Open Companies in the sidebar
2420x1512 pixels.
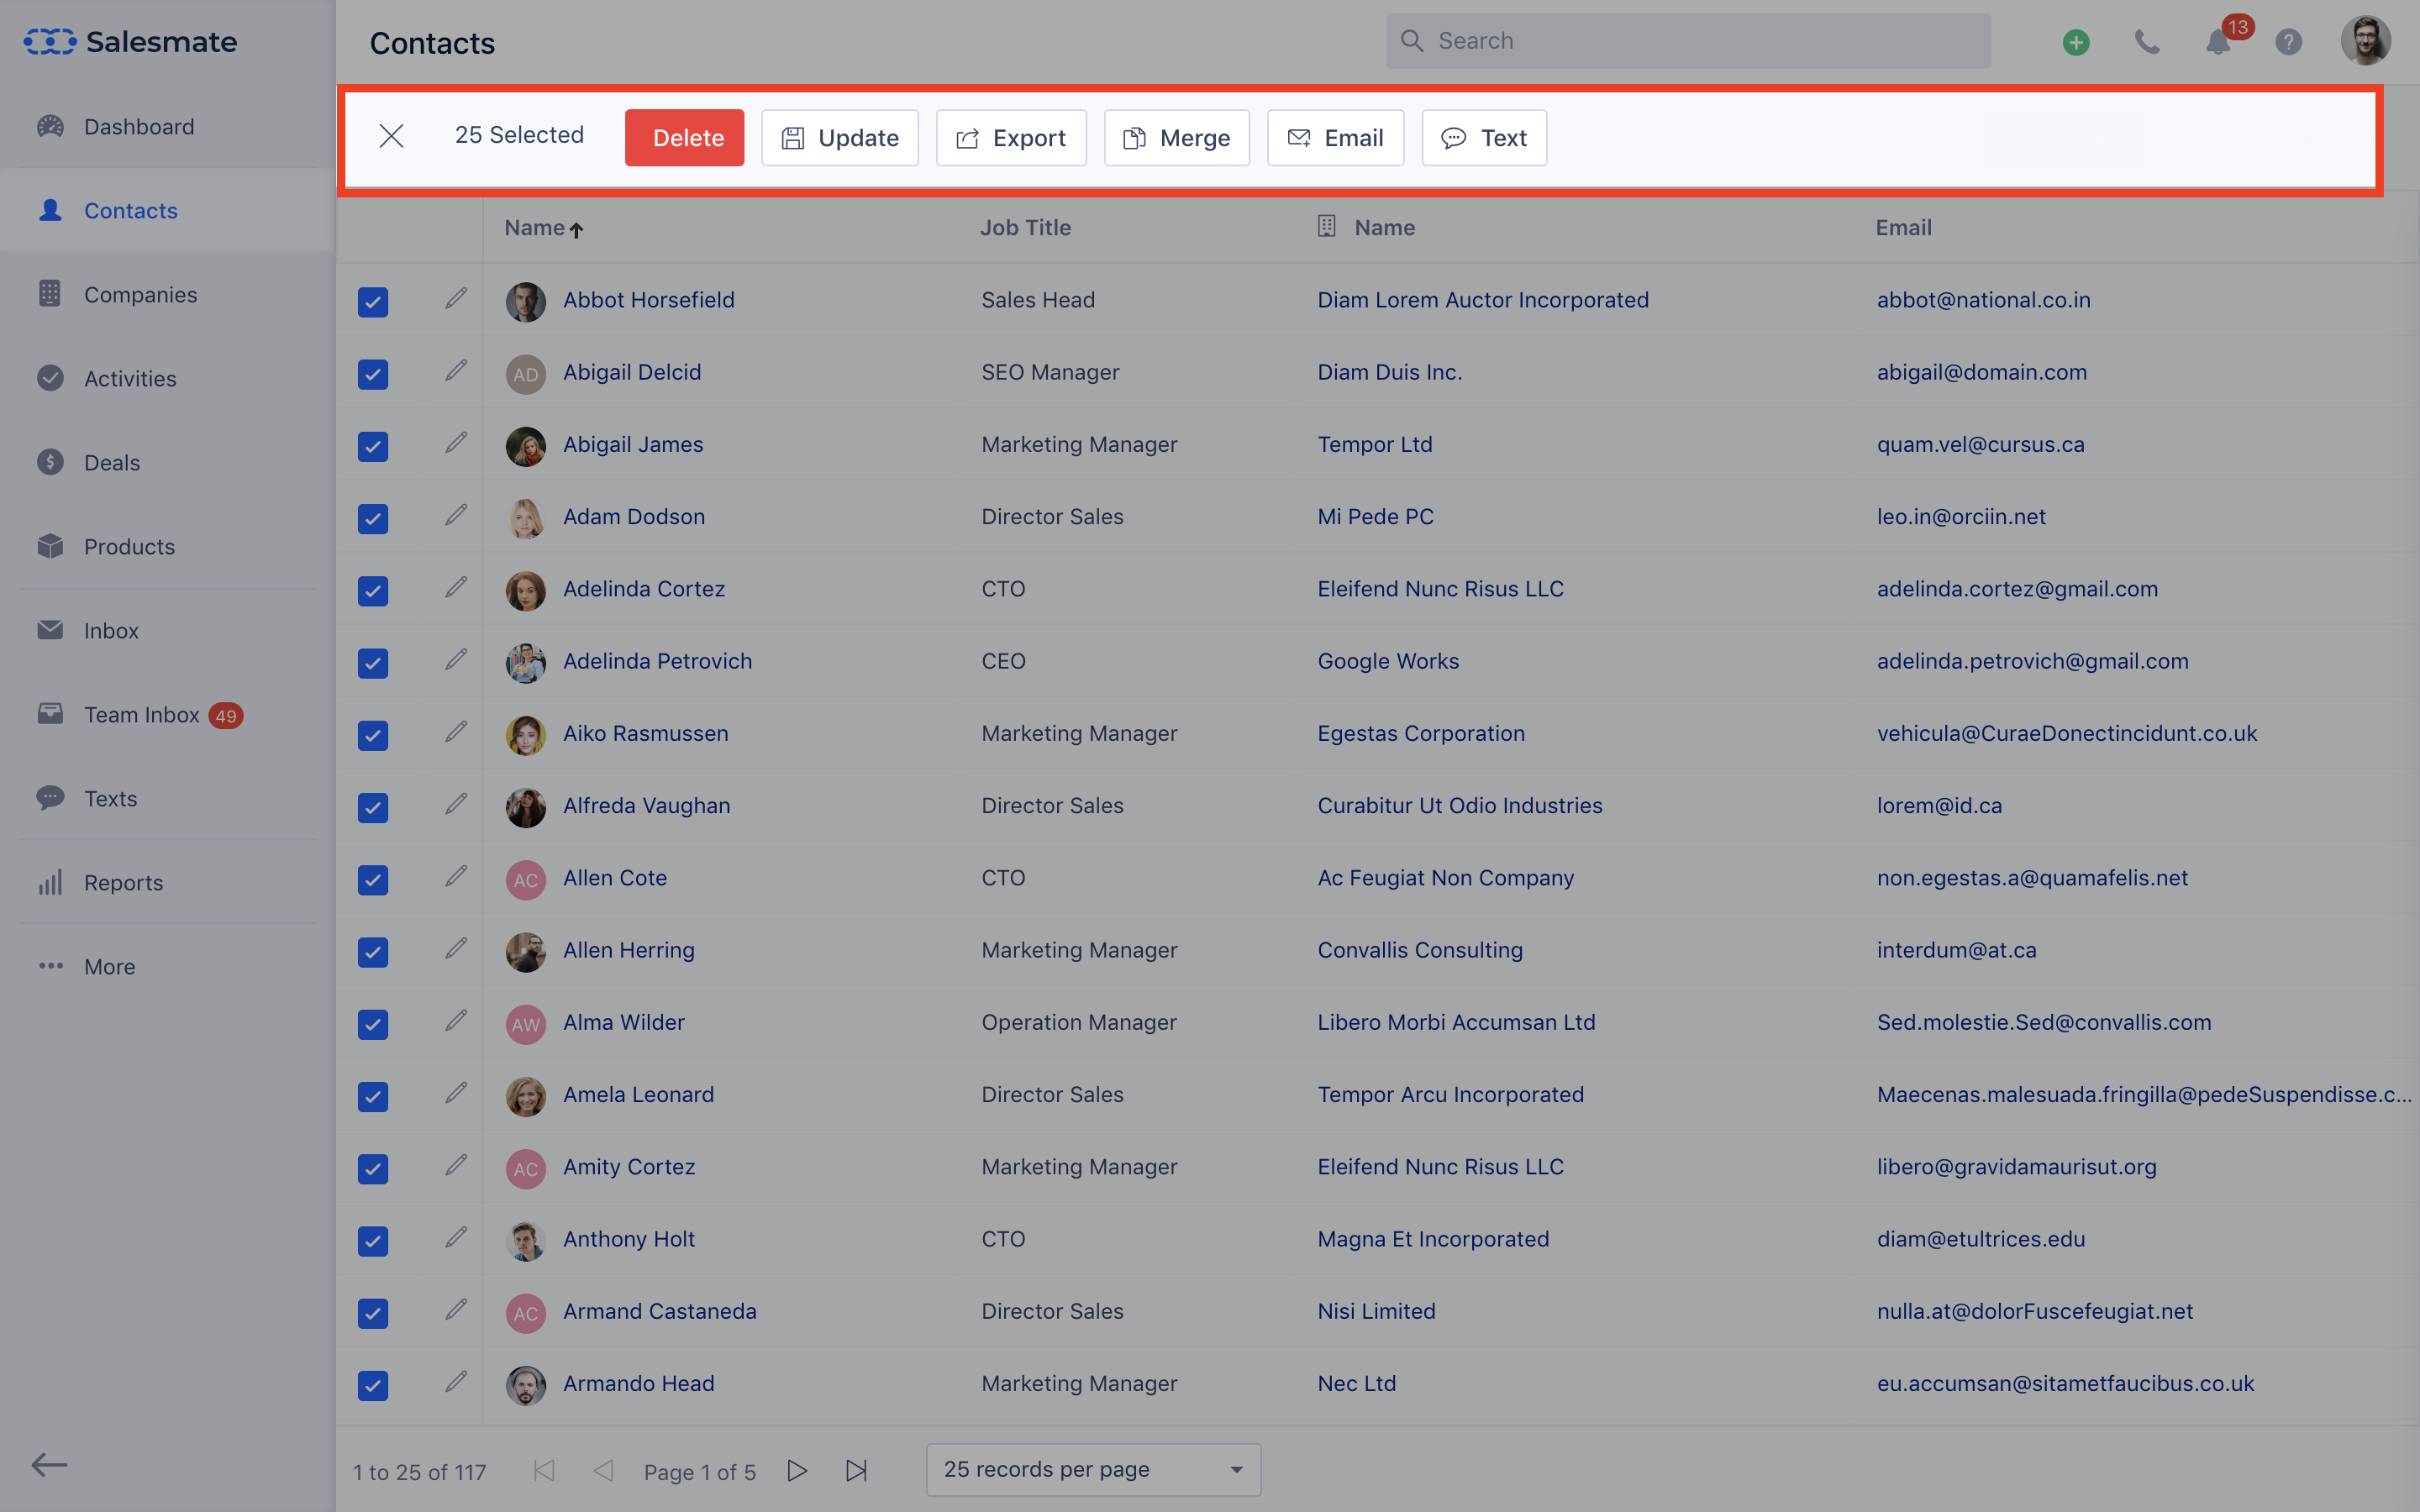click(x=140, y=294)
